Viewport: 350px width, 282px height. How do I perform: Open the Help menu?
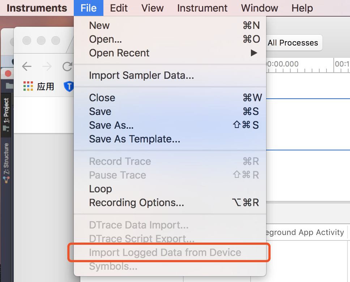302,8
